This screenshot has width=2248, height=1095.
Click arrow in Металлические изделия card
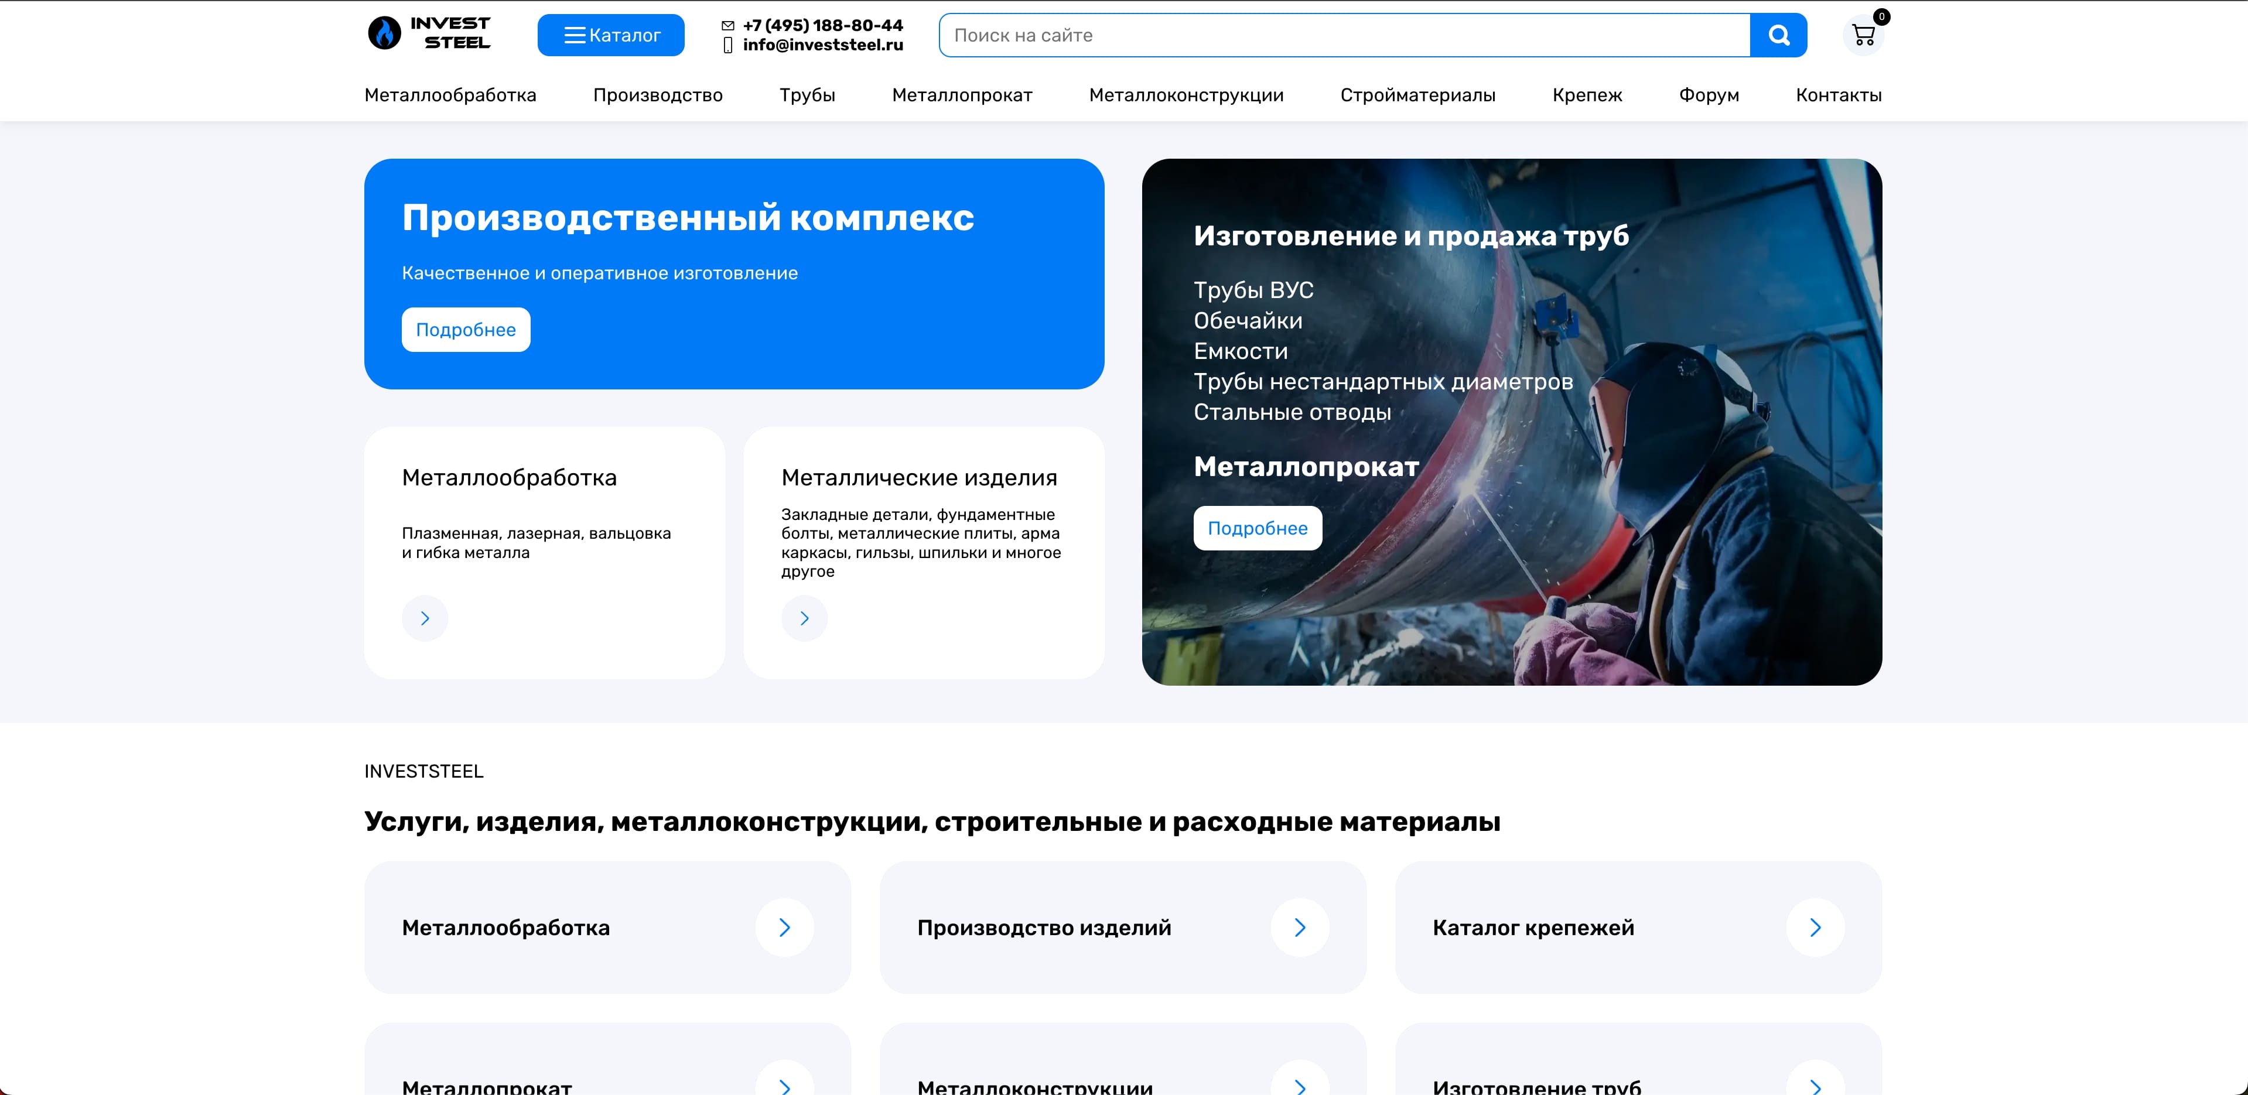pos(804,618)
